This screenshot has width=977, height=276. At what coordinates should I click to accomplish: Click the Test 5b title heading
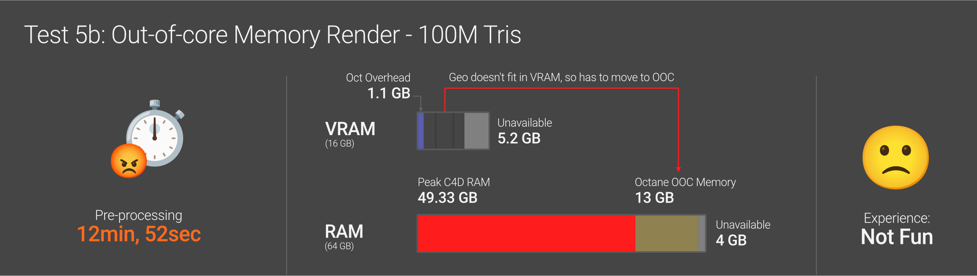click(272, 35)
